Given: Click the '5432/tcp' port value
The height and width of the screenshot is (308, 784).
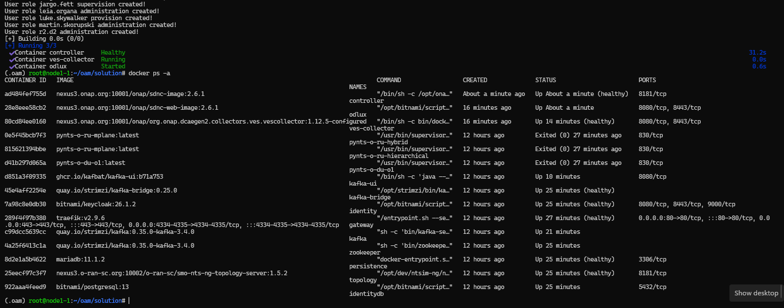Looking at the screenshot, I should coord(652,287).
